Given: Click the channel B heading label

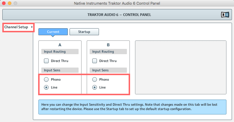Looking at the screenshot, I should pos(108,45).
